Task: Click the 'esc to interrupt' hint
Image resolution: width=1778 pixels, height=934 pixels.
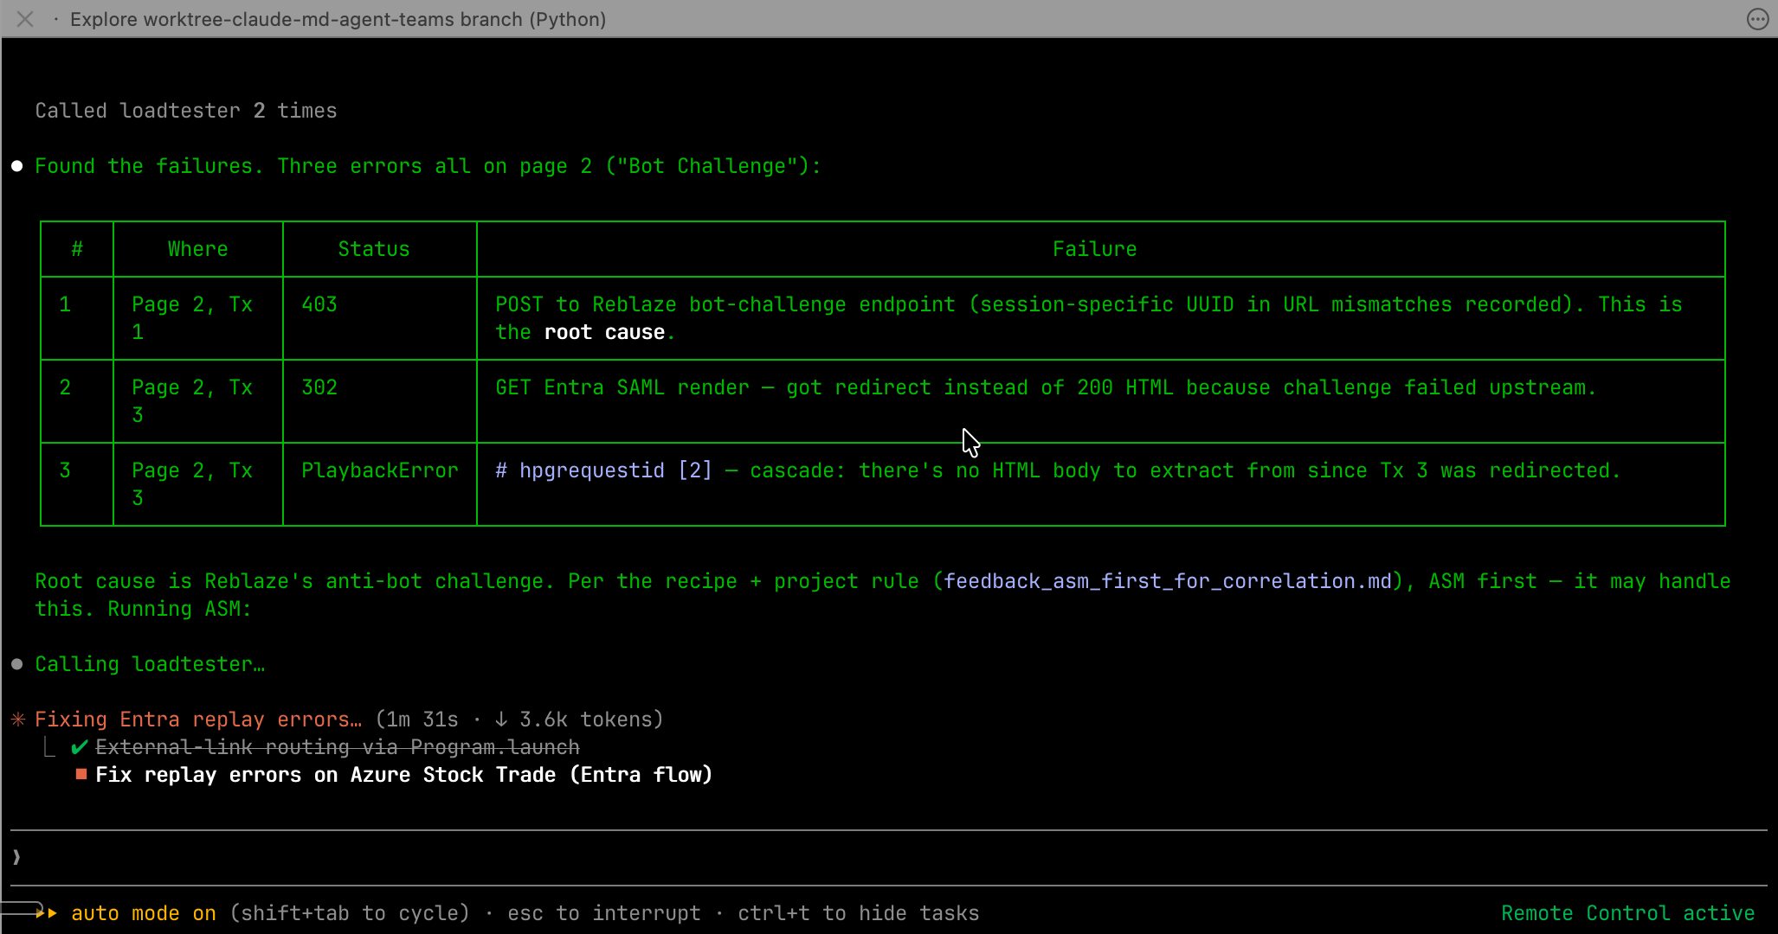Action: point(604,913)
